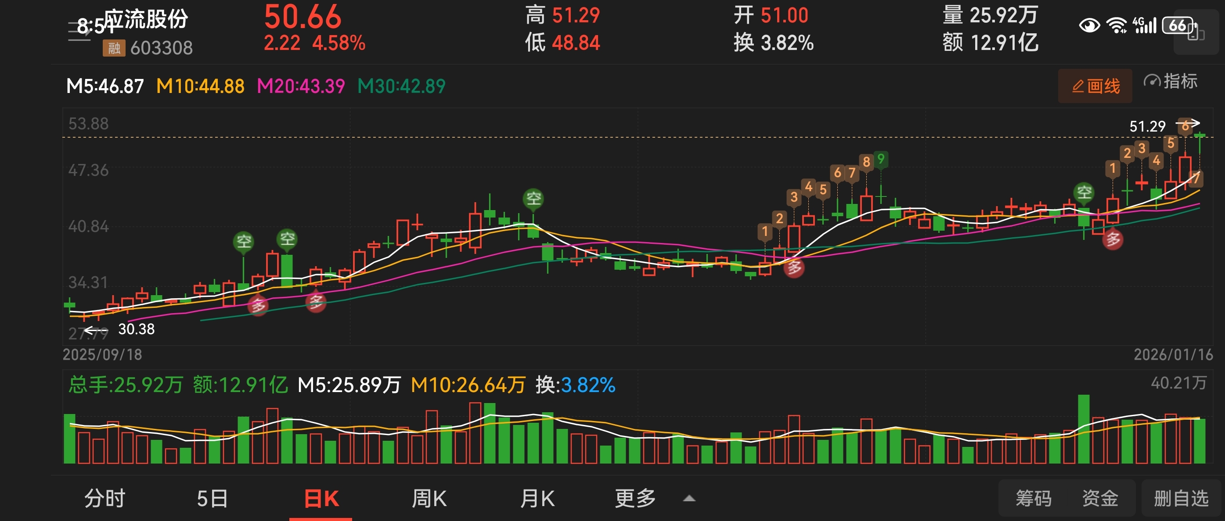This screenshot has height=521, width=1225.
Task: Open the 指标 indicator gauge button
Action: [1170, 82]
